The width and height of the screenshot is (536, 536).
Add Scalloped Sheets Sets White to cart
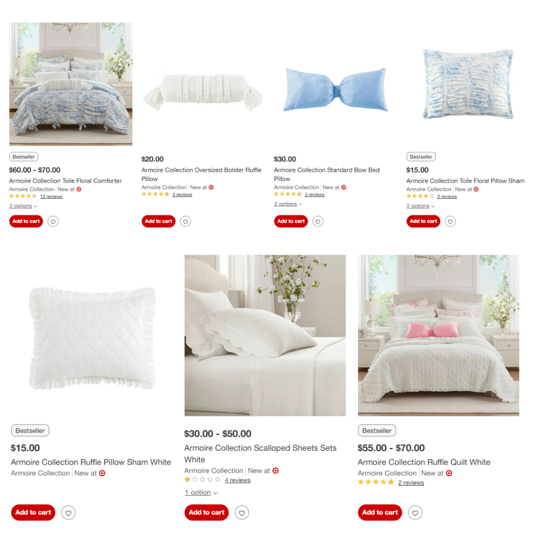coord(206,512)
